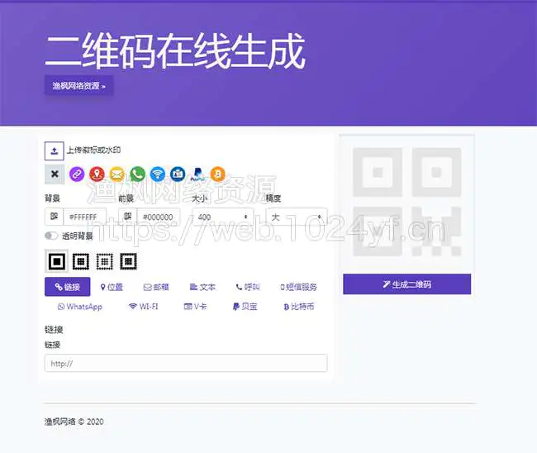Screen dimensions: 537x453
Task: Open the 大小 size dropdown showing 400
Action: (x=222, y=217)
